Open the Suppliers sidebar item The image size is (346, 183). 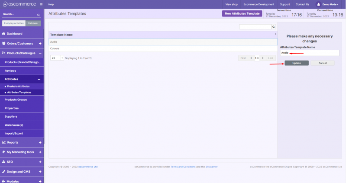12,116
